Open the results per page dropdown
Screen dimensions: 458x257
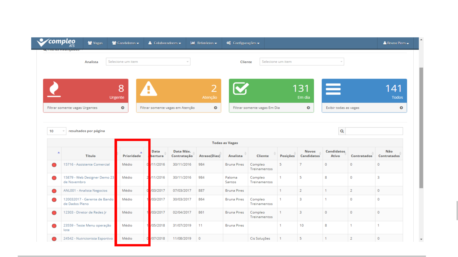(57, 131)
